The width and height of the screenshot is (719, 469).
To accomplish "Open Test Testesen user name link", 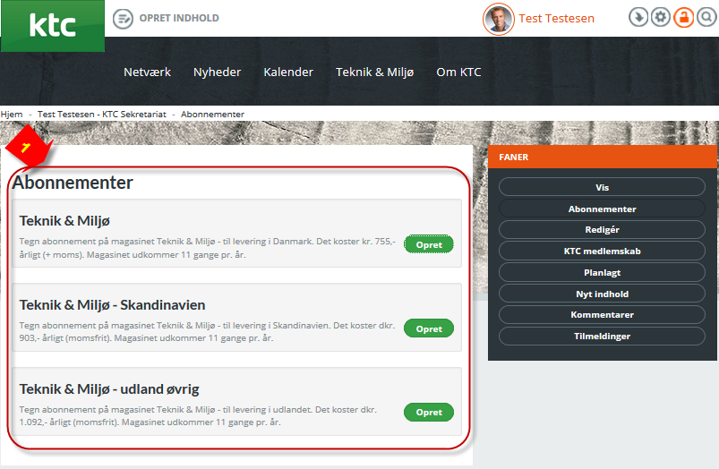I will point(556,18).
